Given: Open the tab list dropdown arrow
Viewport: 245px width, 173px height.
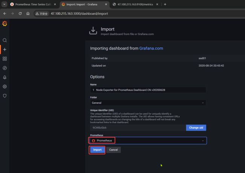Looking at the screenshot, I should click(x=5, y=5).
